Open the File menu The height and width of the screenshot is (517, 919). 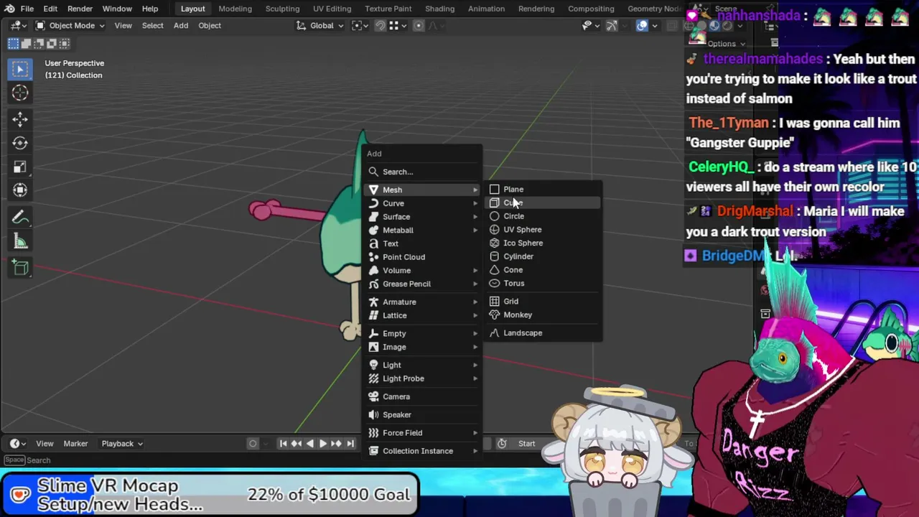27,9
